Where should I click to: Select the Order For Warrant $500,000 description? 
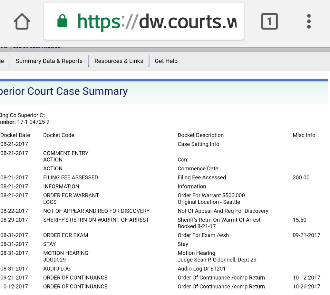click(211, 195)
